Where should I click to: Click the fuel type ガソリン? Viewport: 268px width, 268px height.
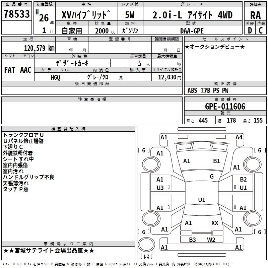tap(130, 30)
